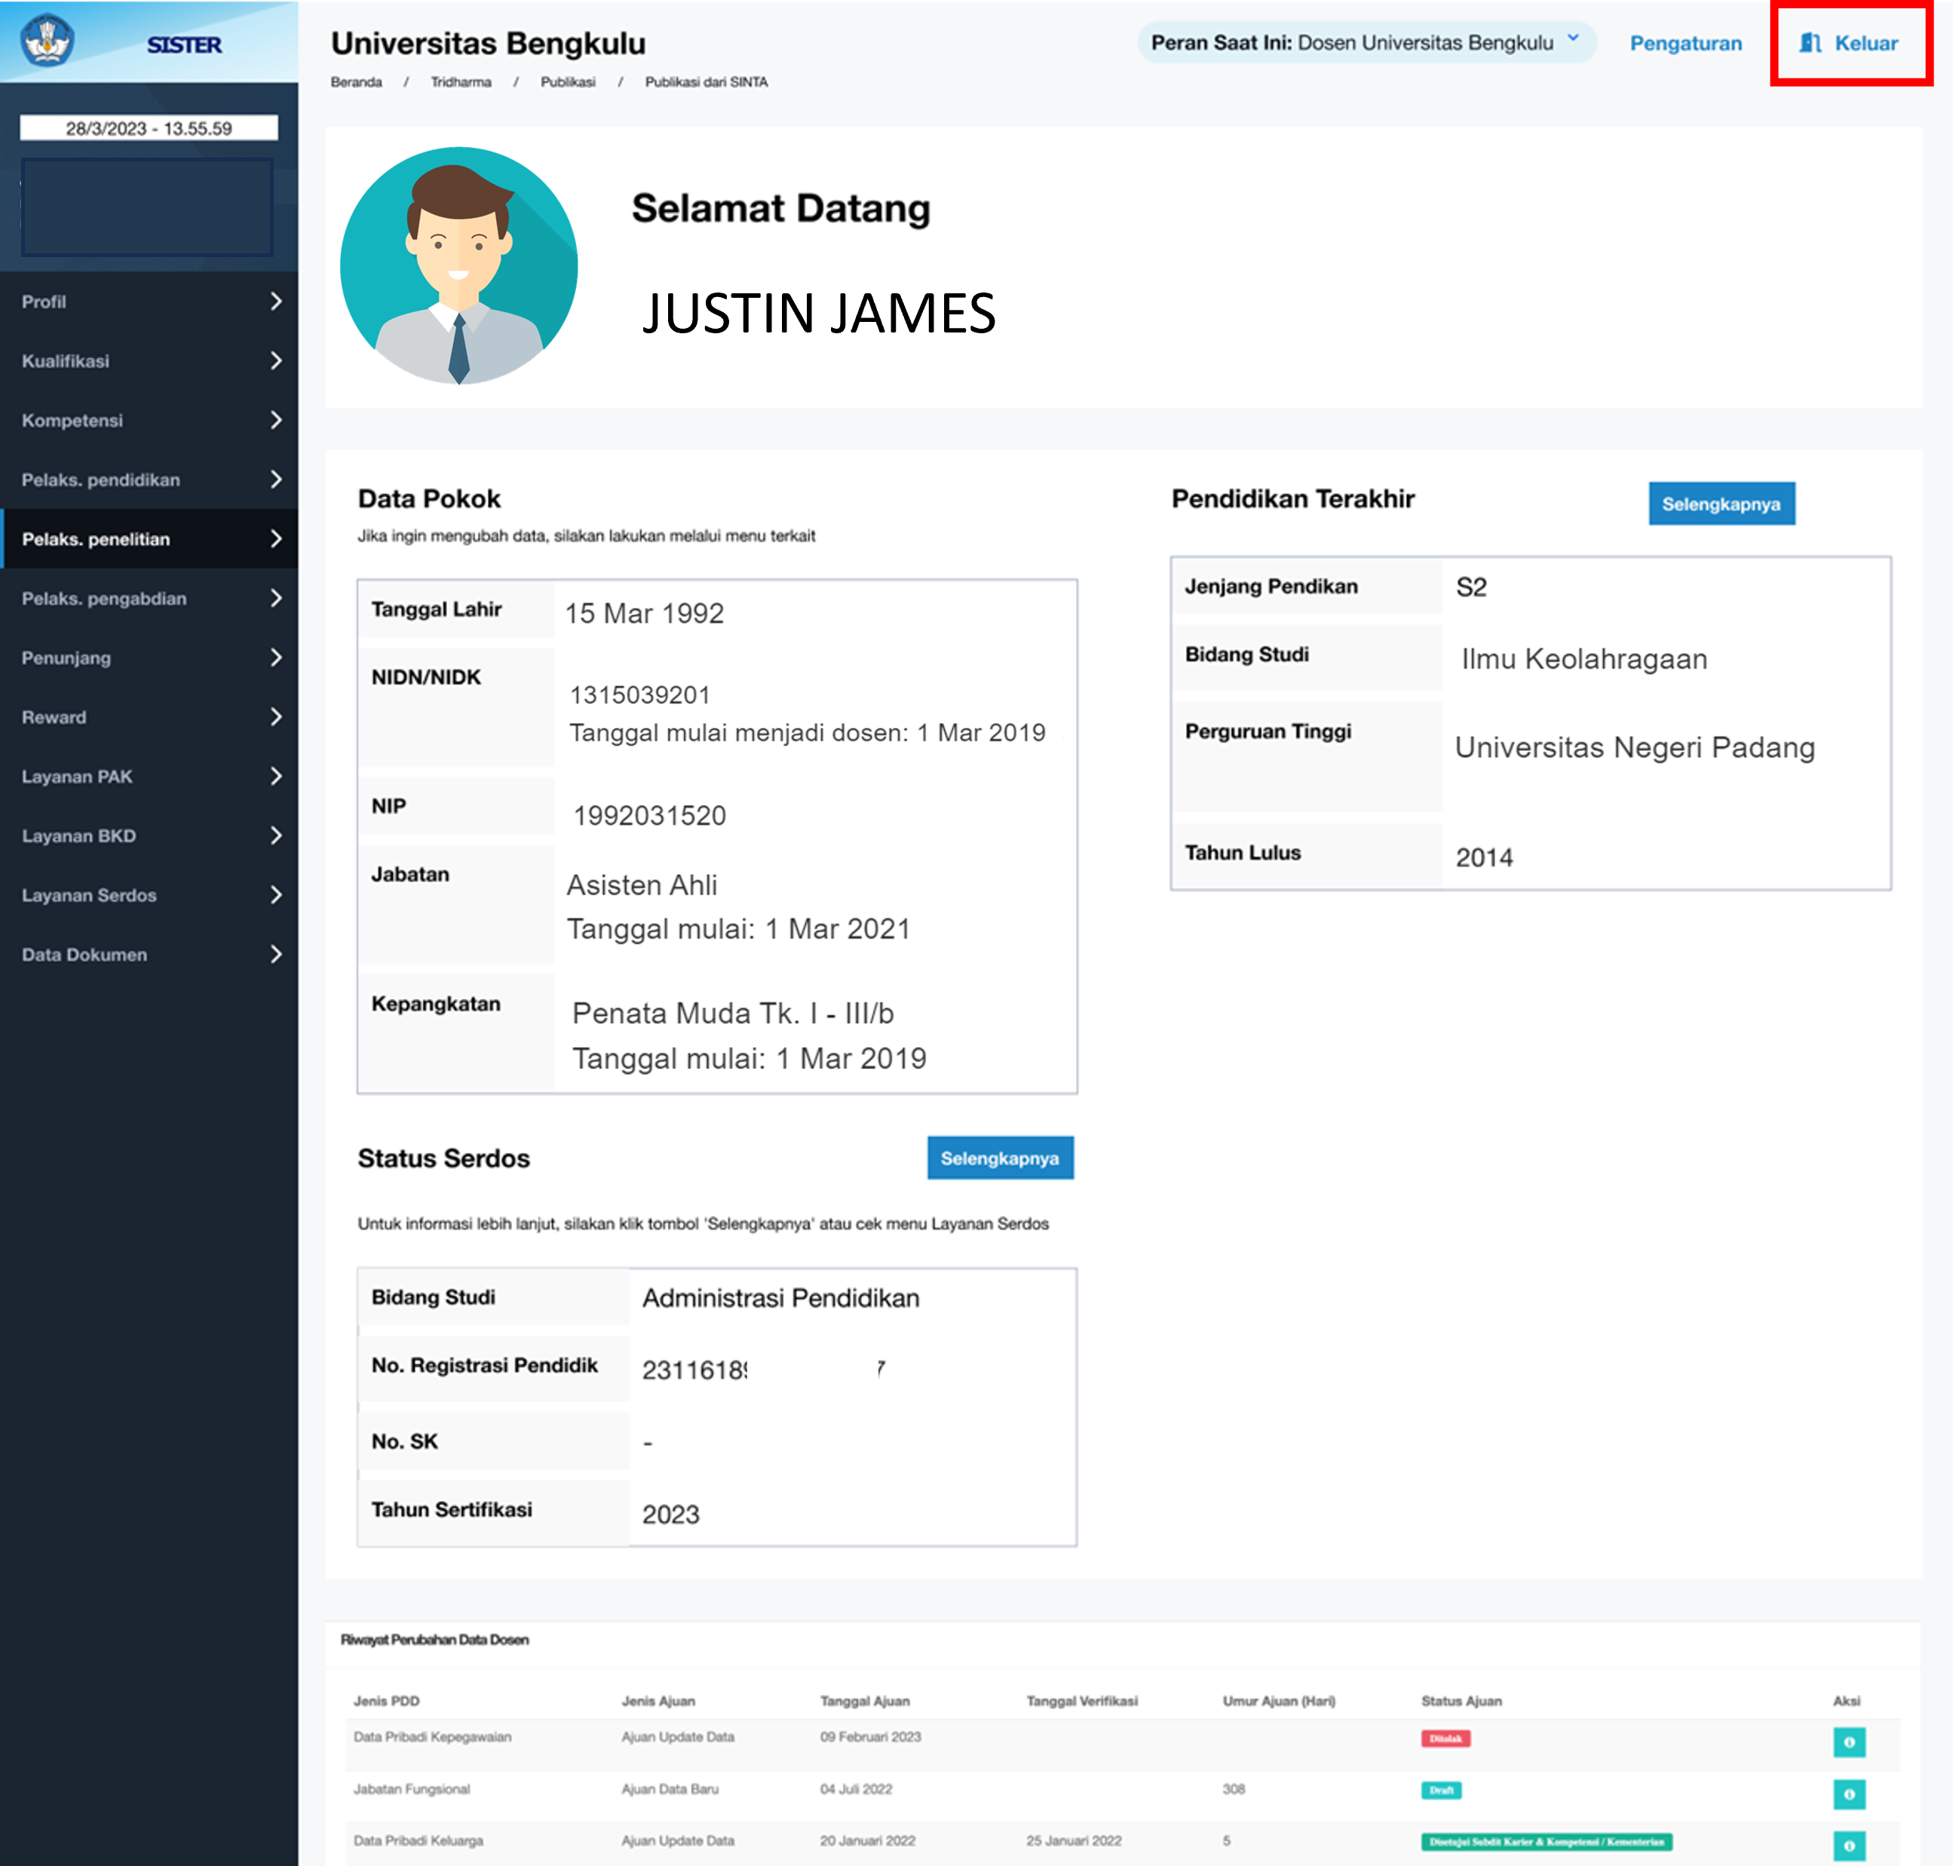1953x1866 pixels.
Task: Go to Publikasi breadcrumb
Action: (568, 81)
